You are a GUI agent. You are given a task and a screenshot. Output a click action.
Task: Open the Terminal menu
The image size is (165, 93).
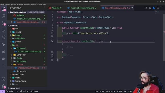tap(39, 4)
